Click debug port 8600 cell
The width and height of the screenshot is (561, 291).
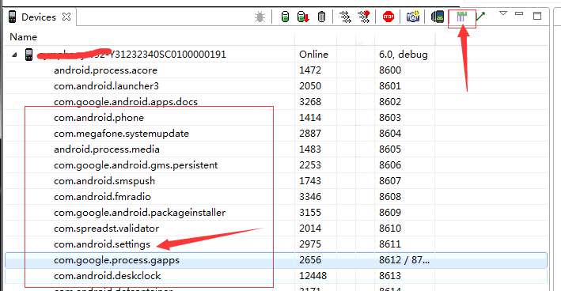point(390,70)
